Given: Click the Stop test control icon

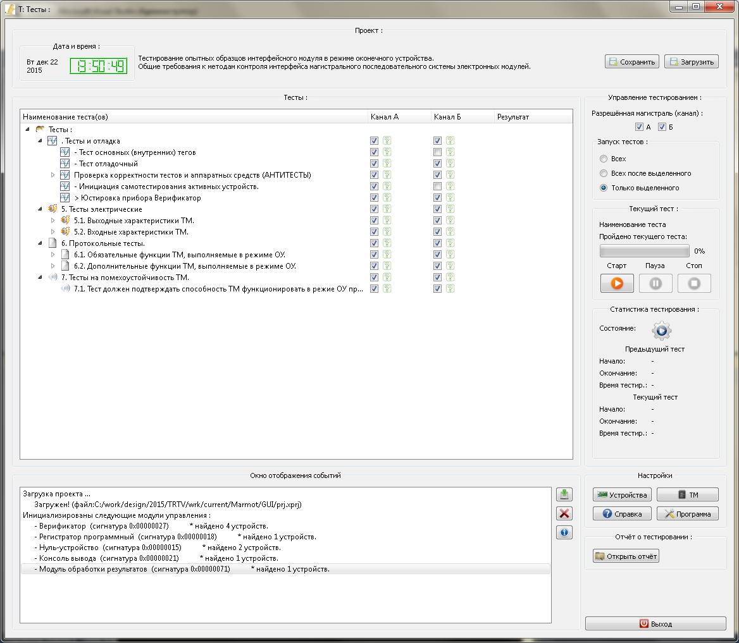Looking at the screenshot, I should [693, 283].
